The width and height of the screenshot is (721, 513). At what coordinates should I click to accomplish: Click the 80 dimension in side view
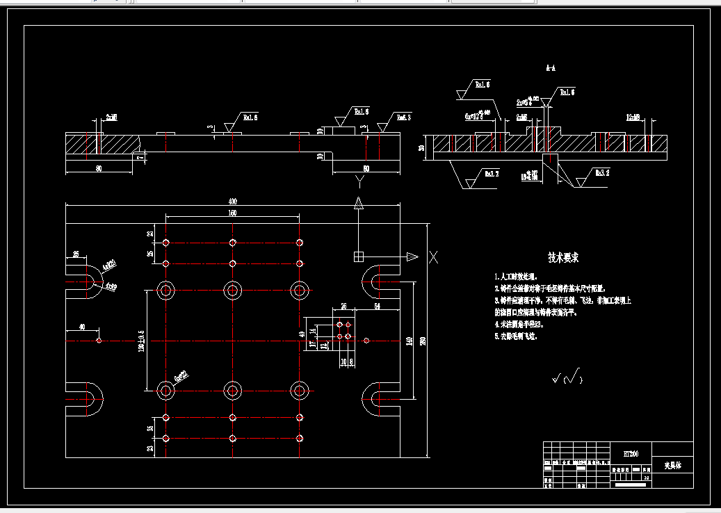click(99, 169)
